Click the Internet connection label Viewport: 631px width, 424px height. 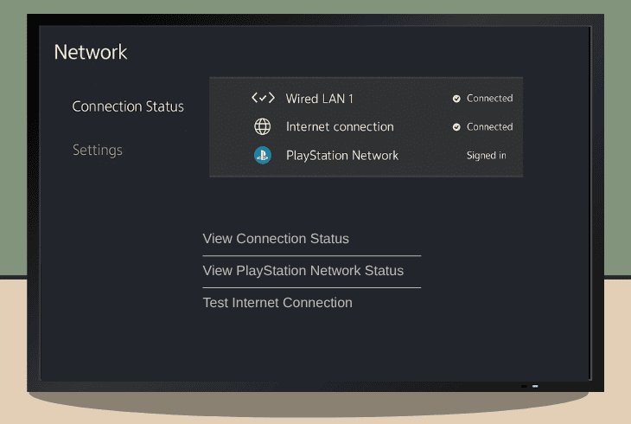click(340, 126)
